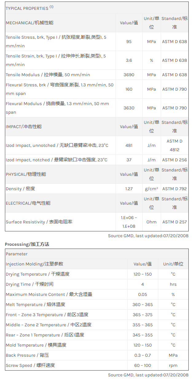Select the Flexural Modulus value 3630
Viewport: 193px width, 381px height.
(x=129, y=108)
